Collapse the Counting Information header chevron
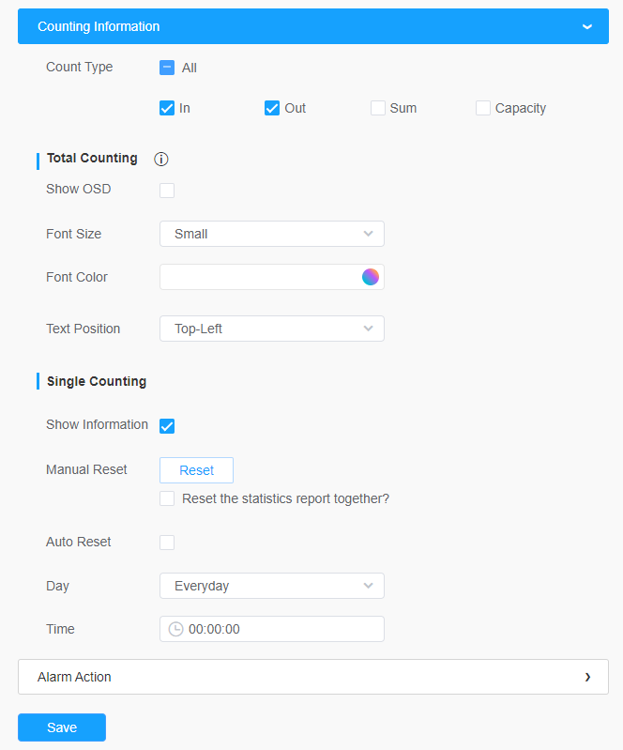This screenshot has height=750, width=623. pos(587,27)
